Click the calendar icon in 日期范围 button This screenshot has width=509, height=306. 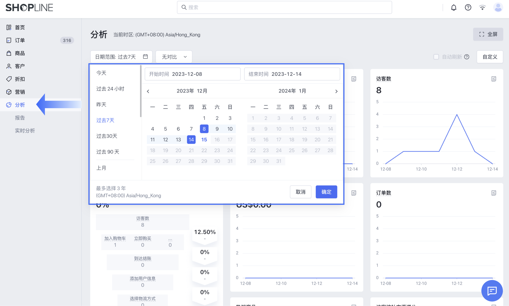tap(145, 57)
